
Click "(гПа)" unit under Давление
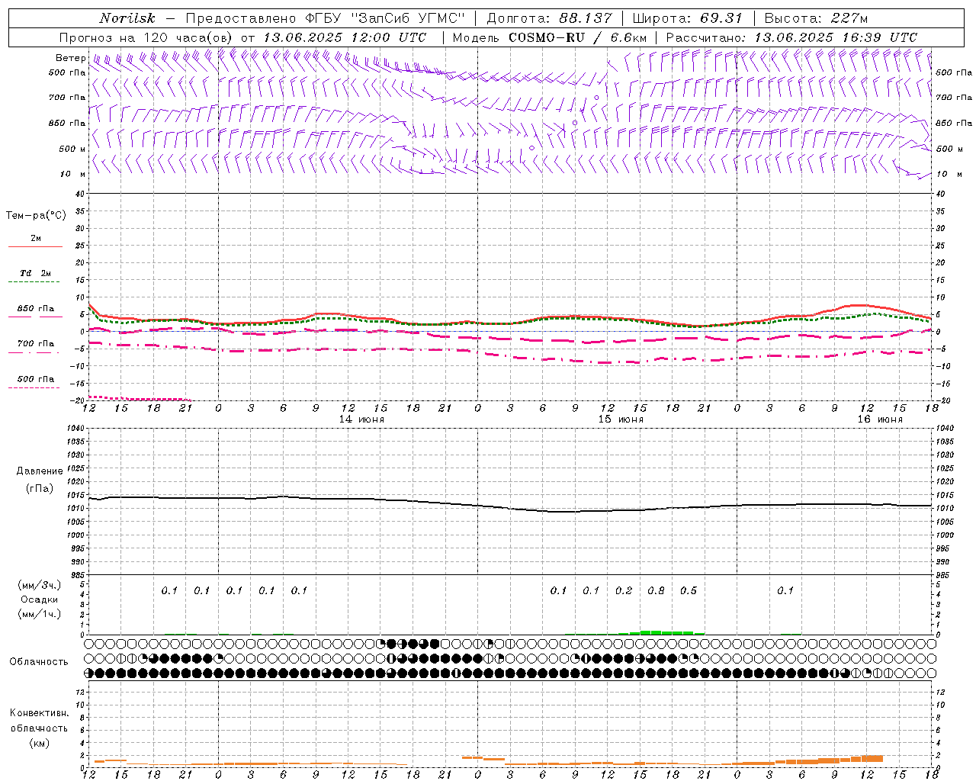pyautogui.click(x=40, y=489)
